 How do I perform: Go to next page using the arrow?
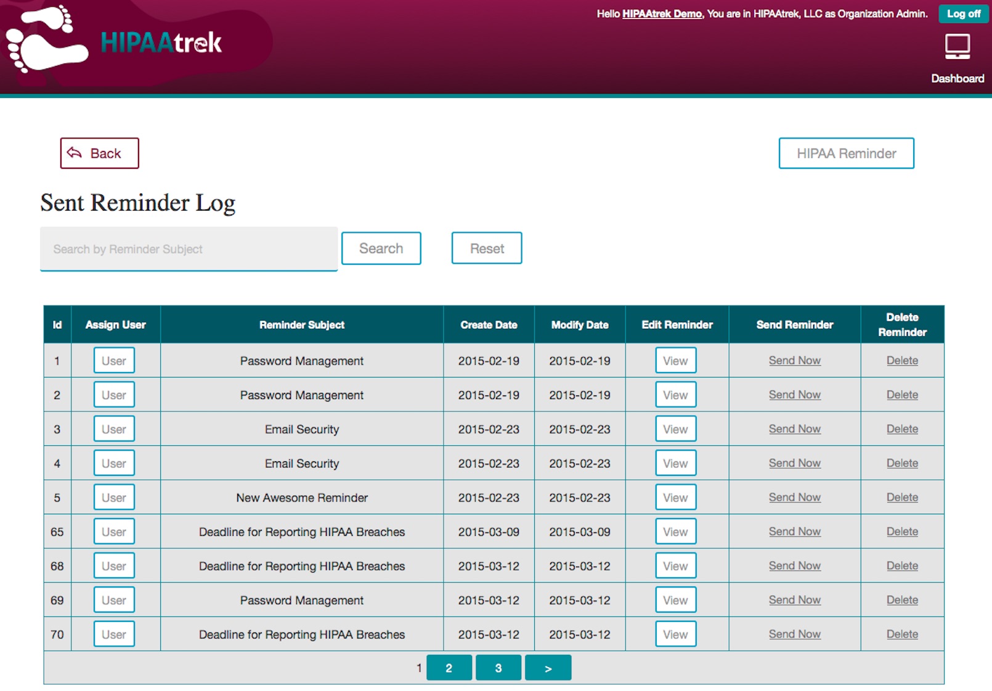(548, 668)
